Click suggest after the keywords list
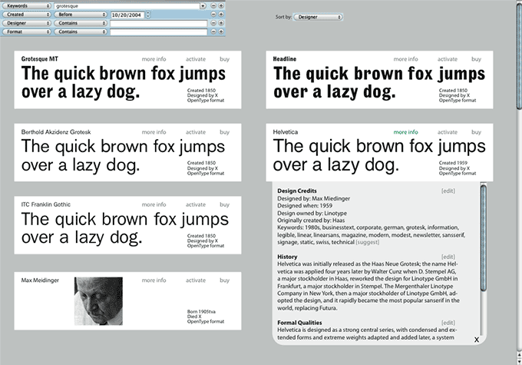The image size is (522, 365). coord(368,242)
